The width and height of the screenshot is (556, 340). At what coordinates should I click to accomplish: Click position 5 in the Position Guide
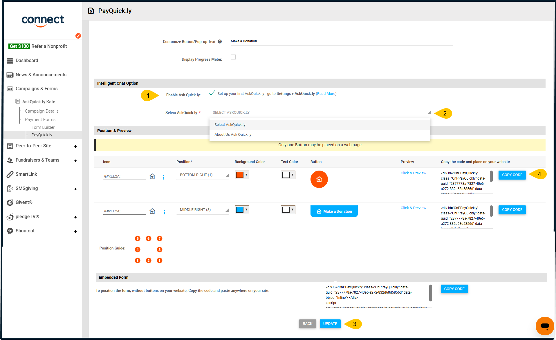pyautogui.click(x=138, y=238)
